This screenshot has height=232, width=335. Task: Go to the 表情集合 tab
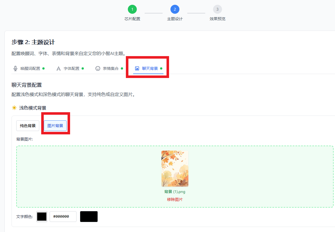coord(111,68)
